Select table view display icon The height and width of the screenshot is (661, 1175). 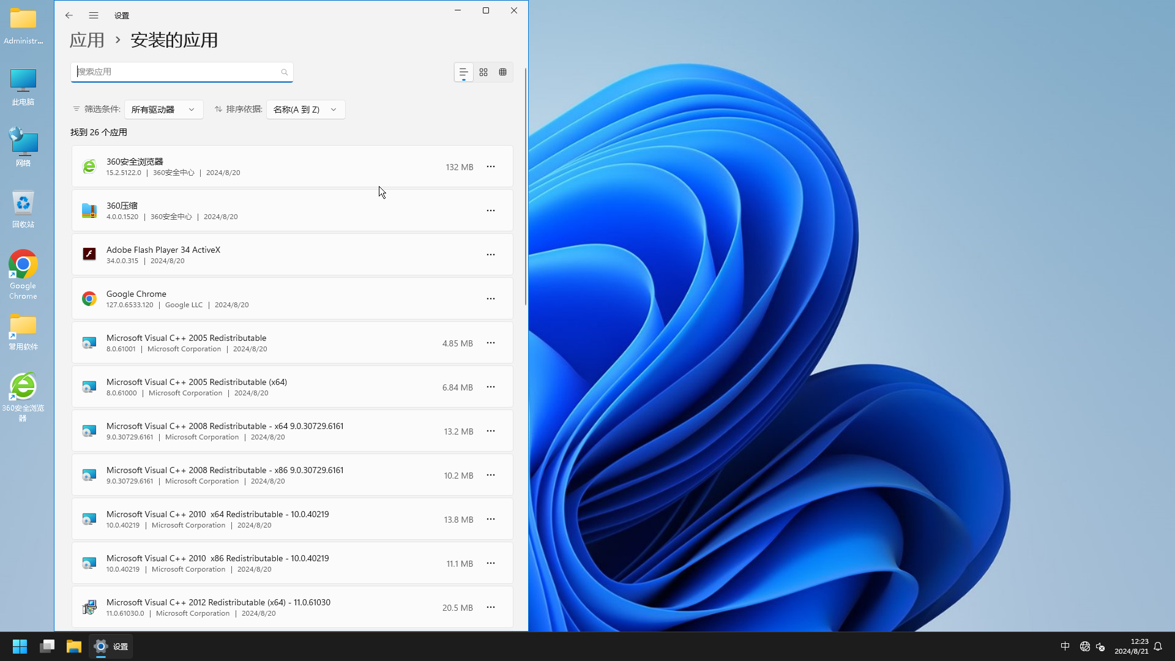click(x=502, y=72)
